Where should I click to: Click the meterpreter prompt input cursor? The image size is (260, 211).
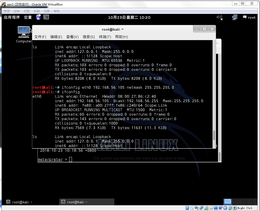[70, 159]
